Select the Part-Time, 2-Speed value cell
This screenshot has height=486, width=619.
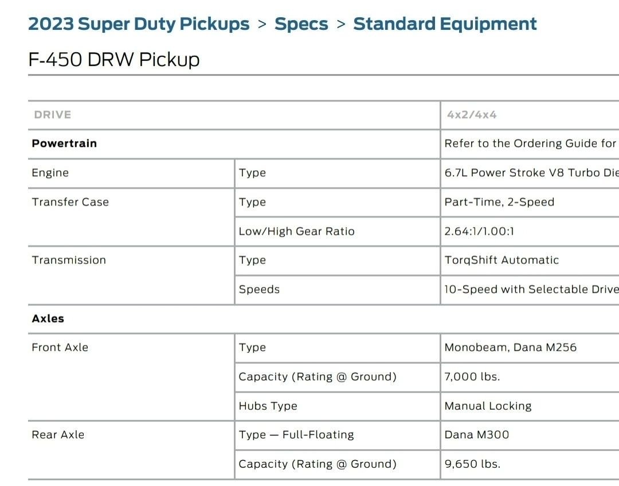[x=500, y=202]
